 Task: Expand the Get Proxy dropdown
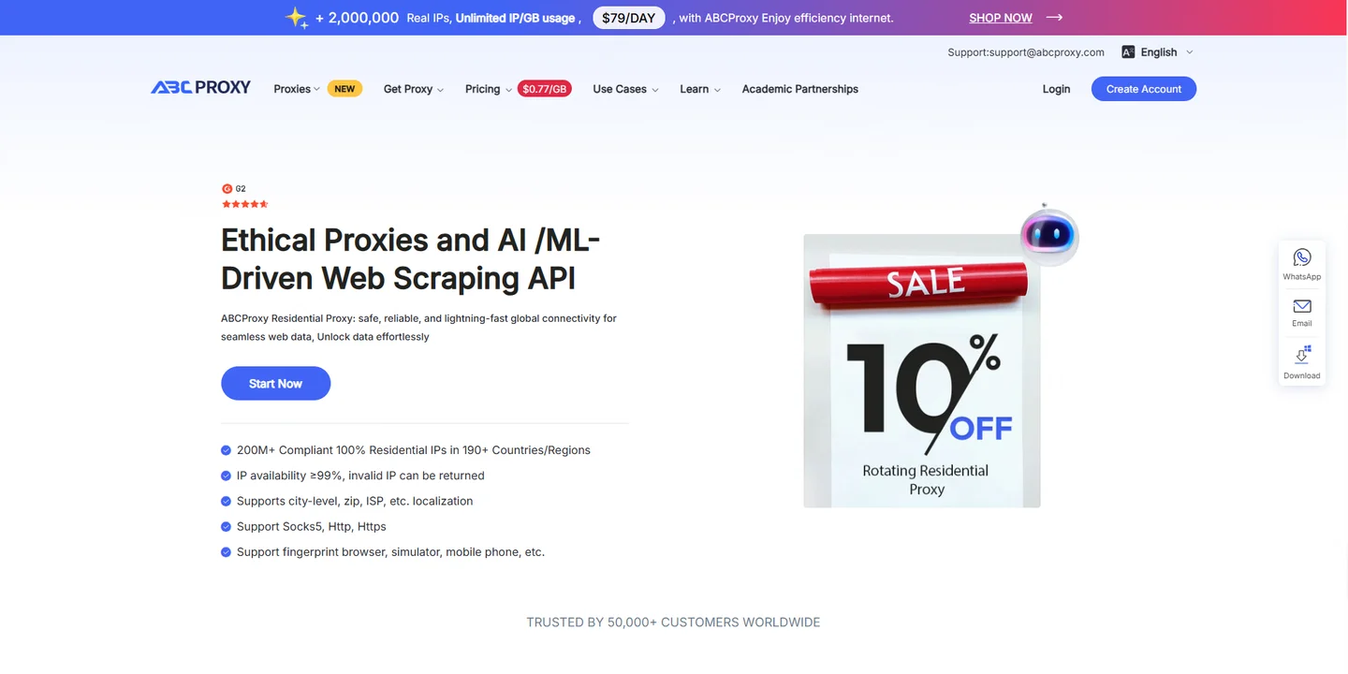click(413, 89)
